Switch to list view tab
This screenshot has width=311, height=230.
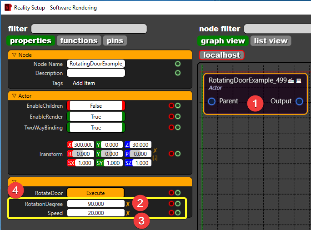pyautogui.click(x=271, y=40)
